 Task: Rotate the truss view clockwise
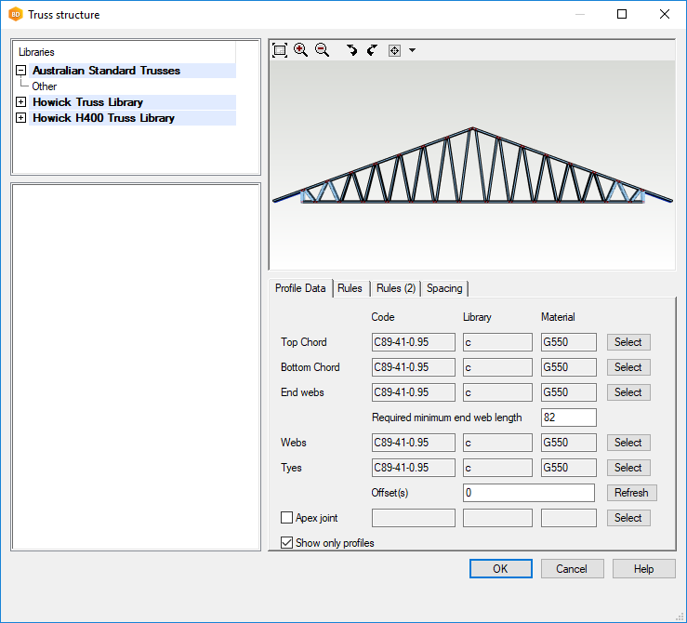click(372, 50)
